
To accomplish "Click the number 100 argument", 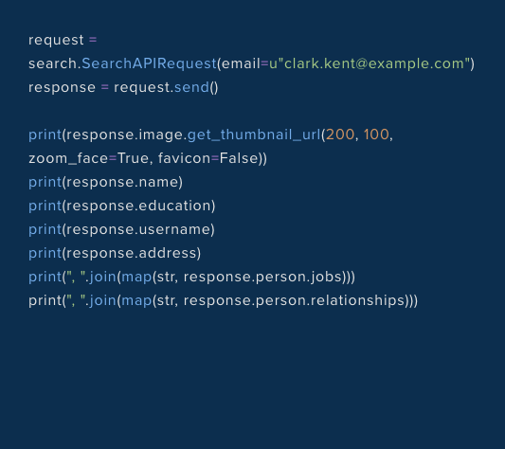I will pos(376,135).
